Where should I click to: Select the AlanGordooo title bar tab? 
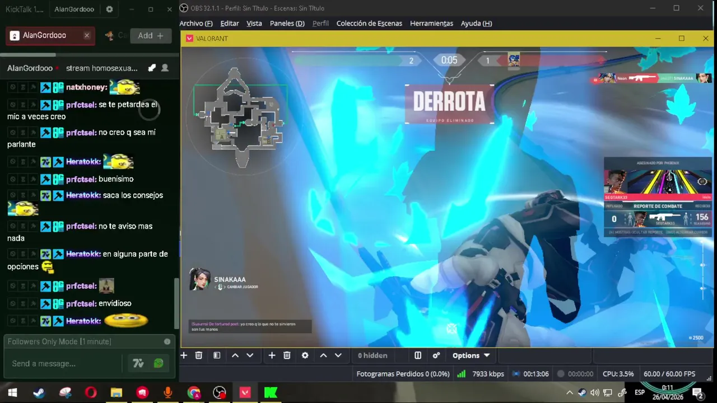74,10
